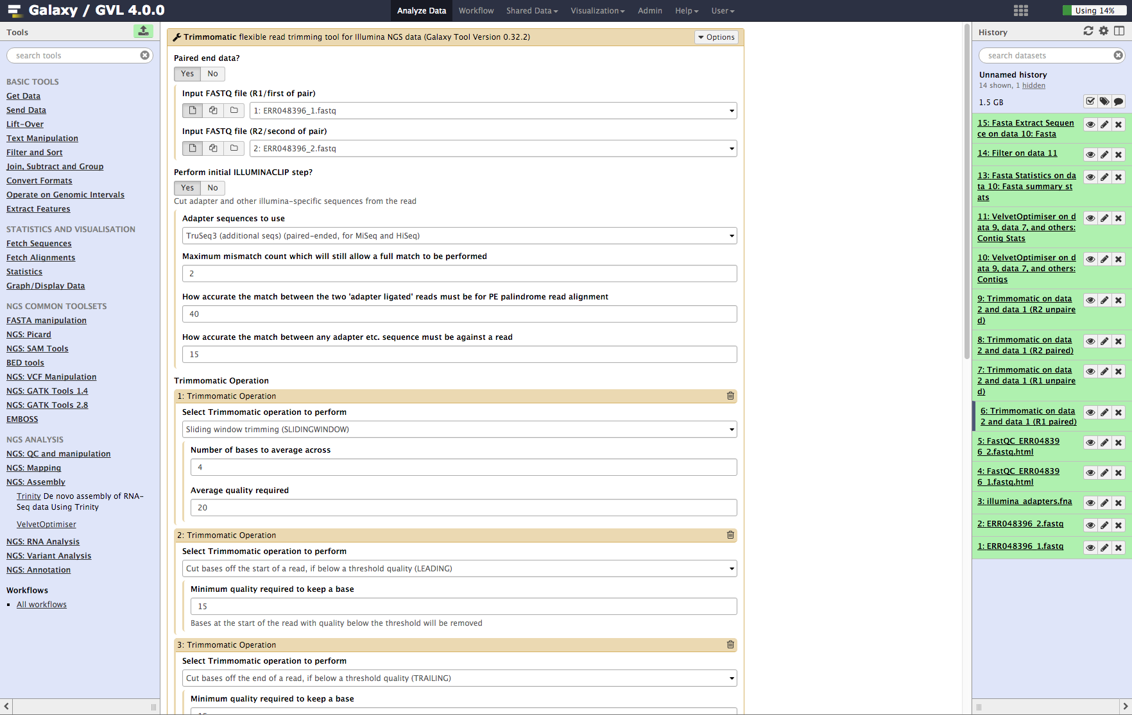Click the history tags icon
Screen dimensions: 1132x715
(1104, 101)
